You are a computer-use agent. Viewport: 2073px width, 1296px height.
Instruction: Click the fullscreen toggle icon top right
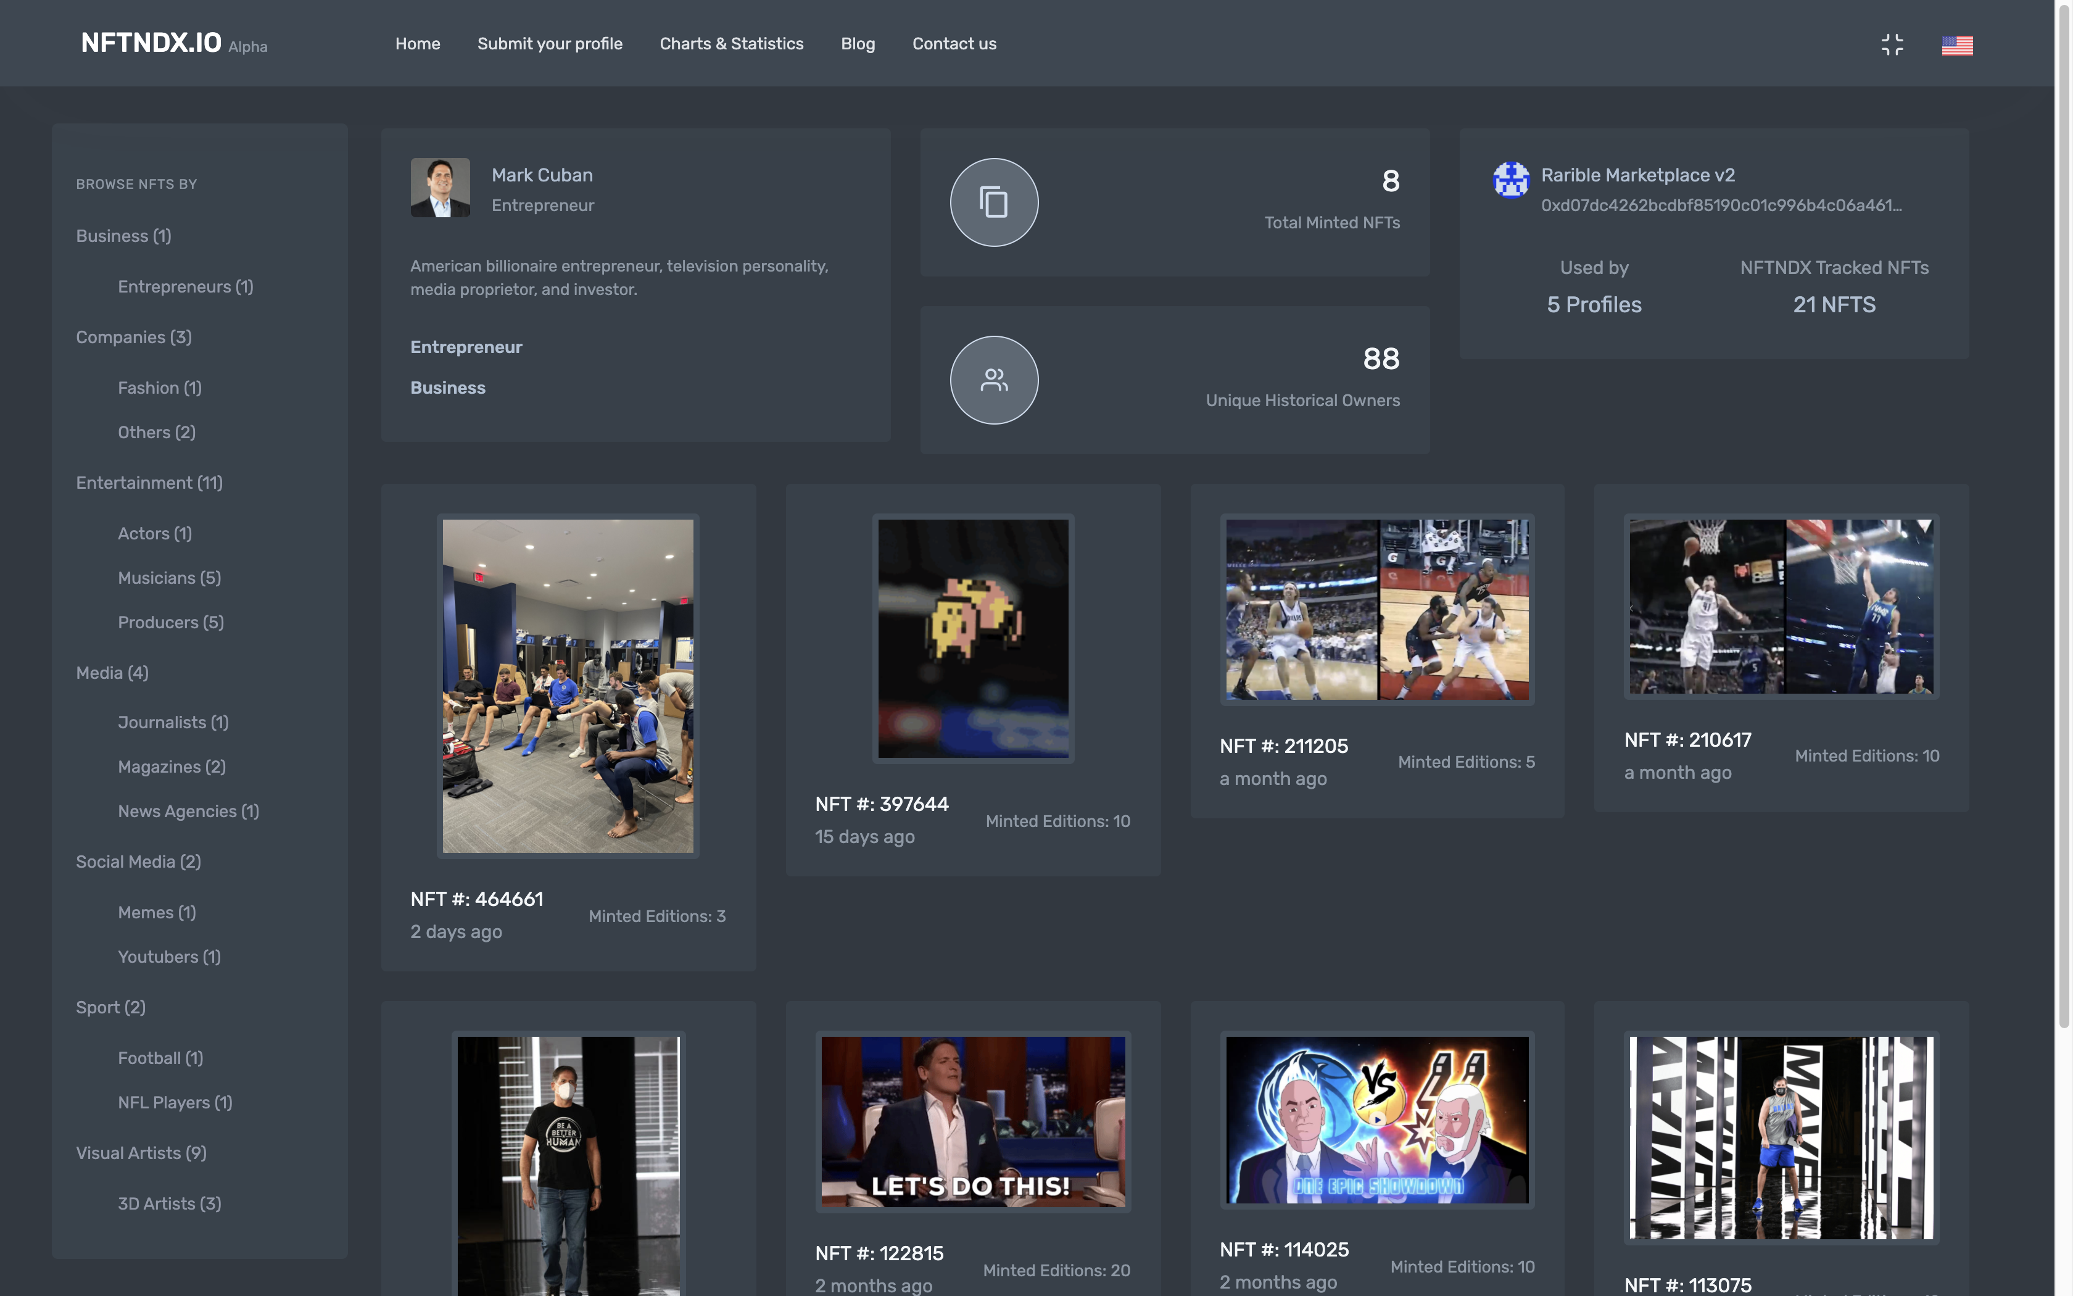[x=1892, y=44]
